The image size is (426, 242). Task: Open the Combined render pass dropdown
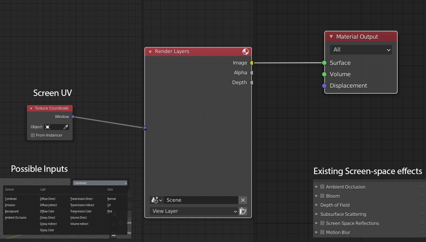[x=100, y=183]
